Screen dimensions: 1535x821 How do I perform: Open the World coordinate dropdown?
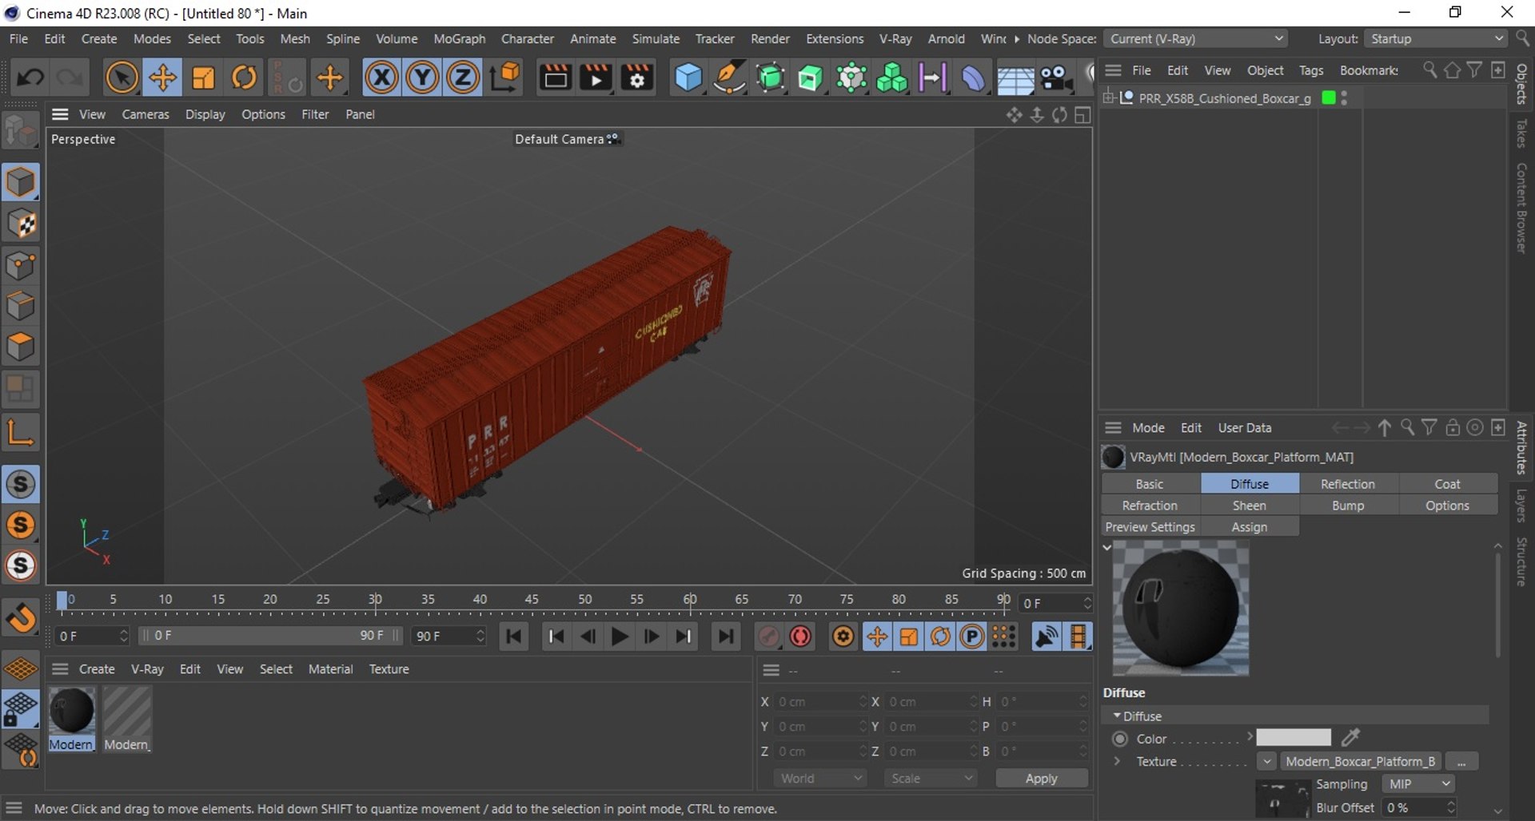820,778
